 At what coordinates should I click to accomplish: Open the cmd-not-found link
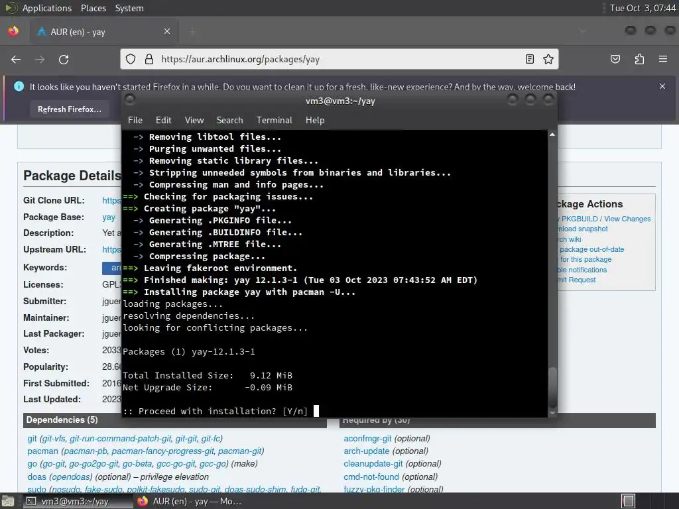(x=371, y=477)
